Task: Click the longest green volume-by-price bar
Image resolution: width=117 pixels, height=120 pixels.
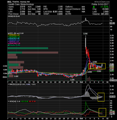Action: pyautogui.click(x=28, y=48)
